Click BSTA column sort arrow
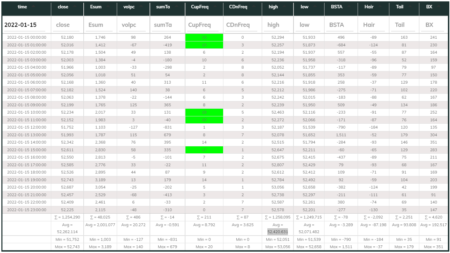The height and width of the screenshot is (253, 450). tap(348, 7)
